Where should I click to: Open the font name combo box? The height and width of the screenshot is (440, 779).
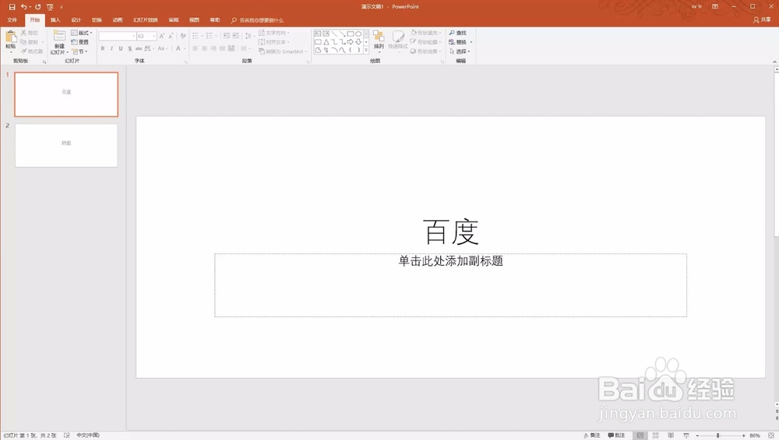pyautogui.click(x=118, y=37)
